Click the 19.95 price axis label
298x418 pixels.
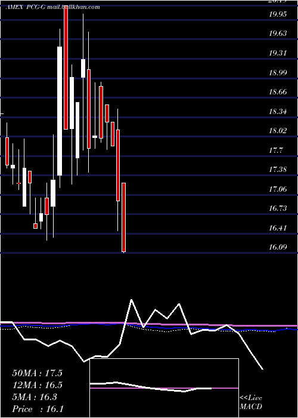278,14
